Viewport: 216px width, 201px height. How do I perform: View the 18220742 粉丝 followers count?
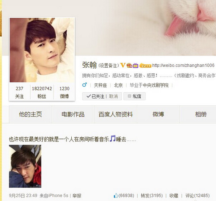pyautogui.click(x=42, y=92)
